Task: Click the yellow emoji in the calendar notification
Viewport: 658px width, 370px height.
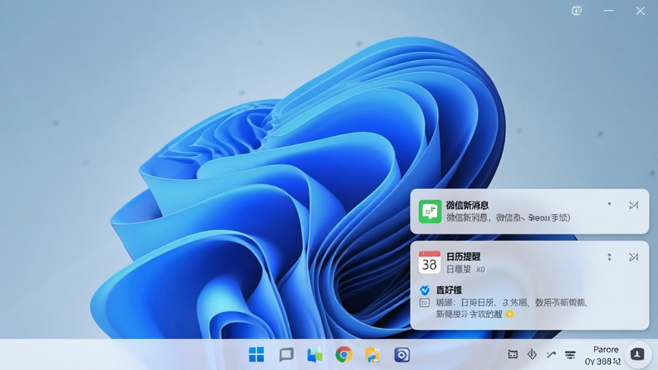Action: pos(510,313)
